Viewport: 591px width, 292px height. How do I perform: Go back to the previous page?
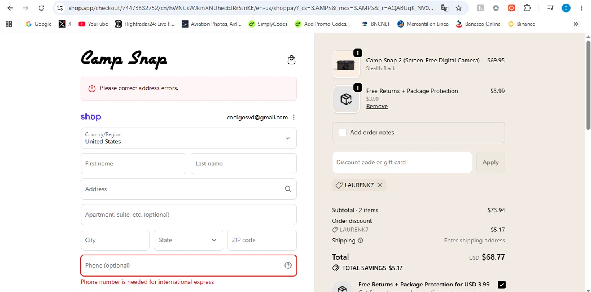point(10,8)
